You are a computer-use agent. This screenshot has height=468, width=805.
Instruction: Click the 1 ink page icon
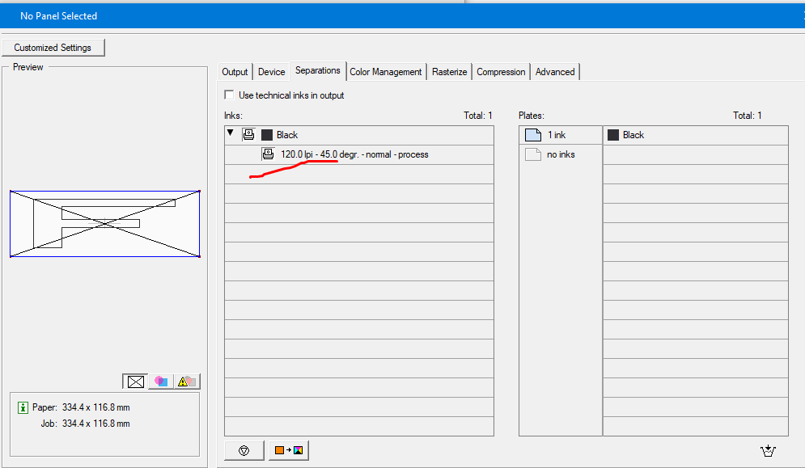point(533,135)
